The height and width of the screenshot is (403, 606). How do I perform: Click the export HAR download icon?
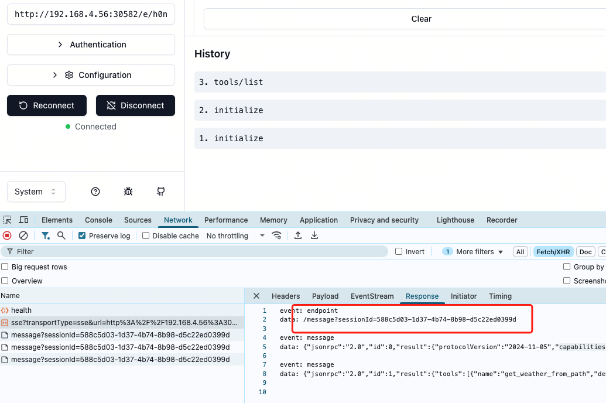pos(314,235)
